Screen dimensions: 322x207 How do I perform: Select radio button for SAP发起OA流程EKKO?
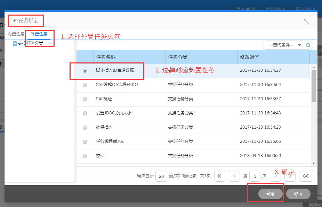point(85,85)
